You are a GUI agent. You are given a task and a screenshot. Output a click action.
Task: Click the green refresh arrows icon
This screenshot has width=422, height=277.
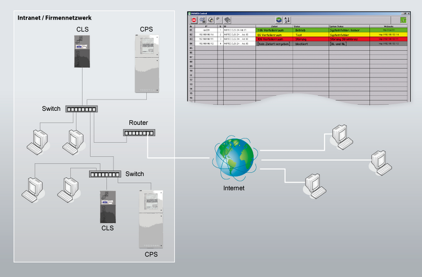point(279,20)
